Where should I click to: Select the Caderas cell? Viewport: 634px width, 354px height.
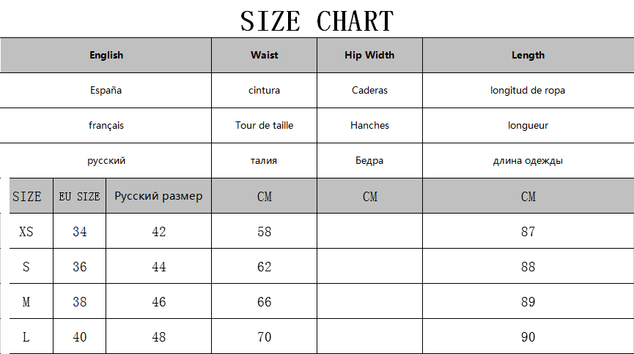[x=369, y=90]
